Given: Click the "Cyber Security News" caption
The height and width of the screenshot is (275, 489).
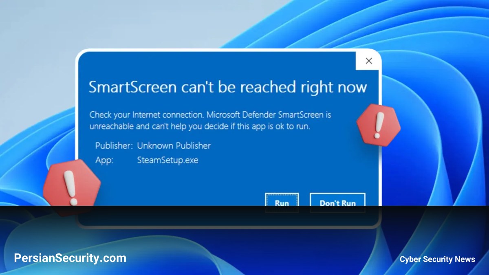Looking at the screenshot, I should pos(437,259).
